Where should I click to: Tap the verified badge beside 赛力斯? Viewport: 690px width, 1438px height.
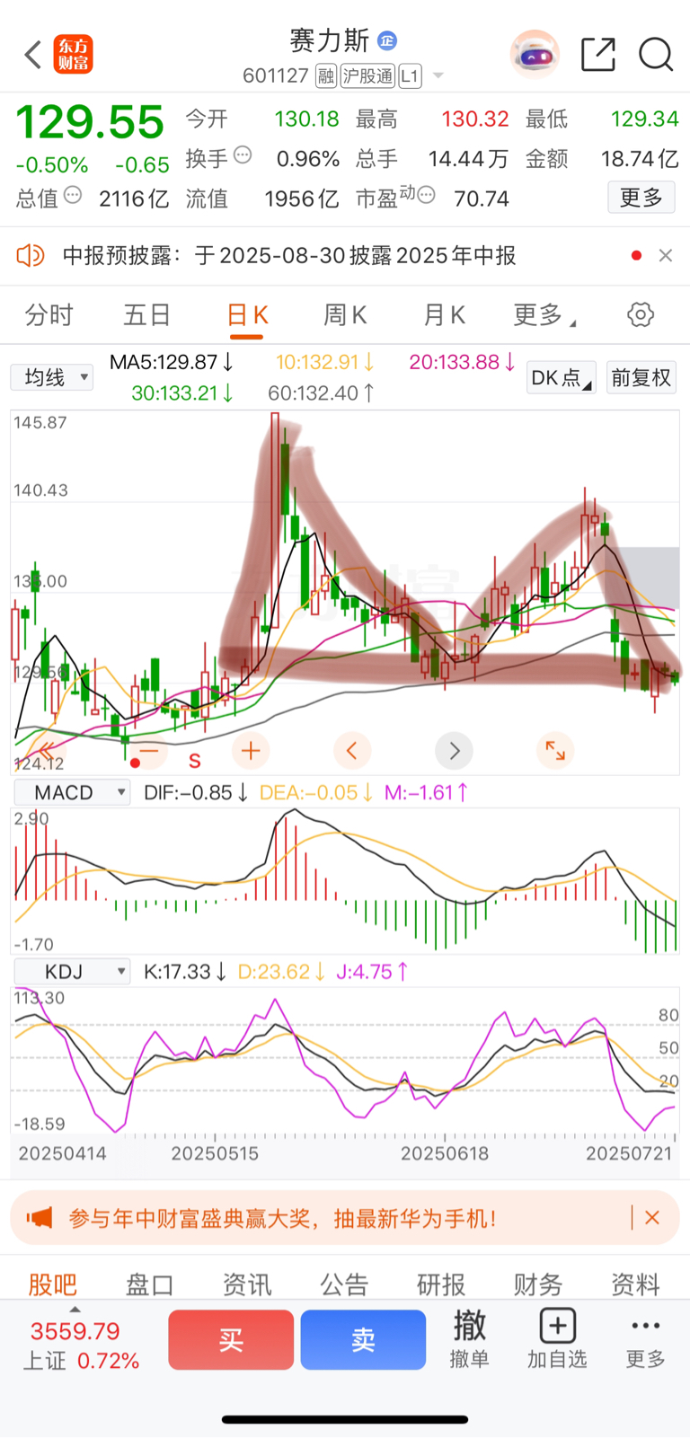[387, 40]
